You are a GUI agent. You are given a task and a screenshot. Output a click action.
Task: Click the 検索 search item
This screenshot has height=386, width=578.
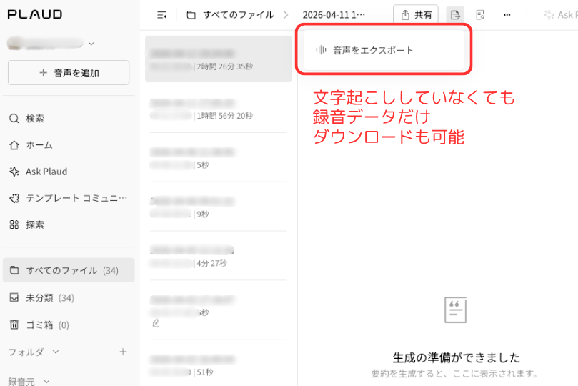(35, 119)
